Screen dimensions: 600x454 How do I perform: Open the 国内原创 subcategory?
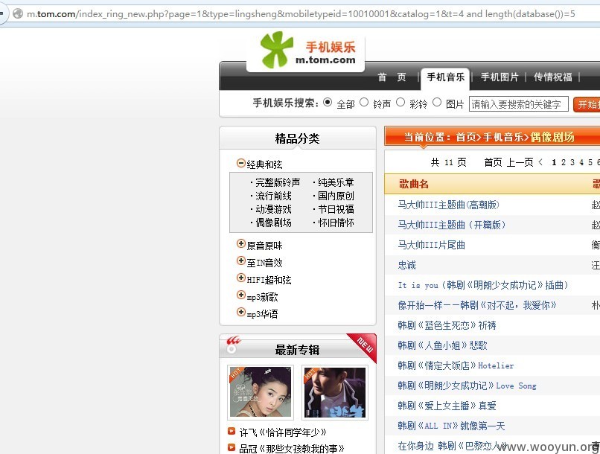(336, 196)
